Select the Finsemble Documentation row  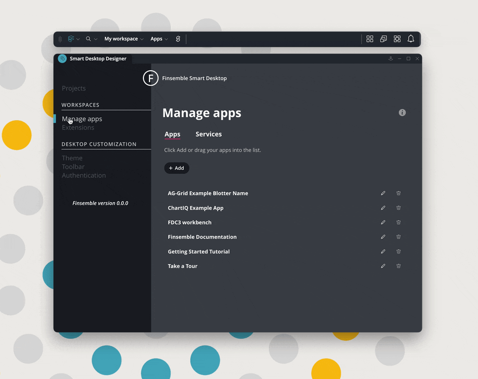(285, 237)
